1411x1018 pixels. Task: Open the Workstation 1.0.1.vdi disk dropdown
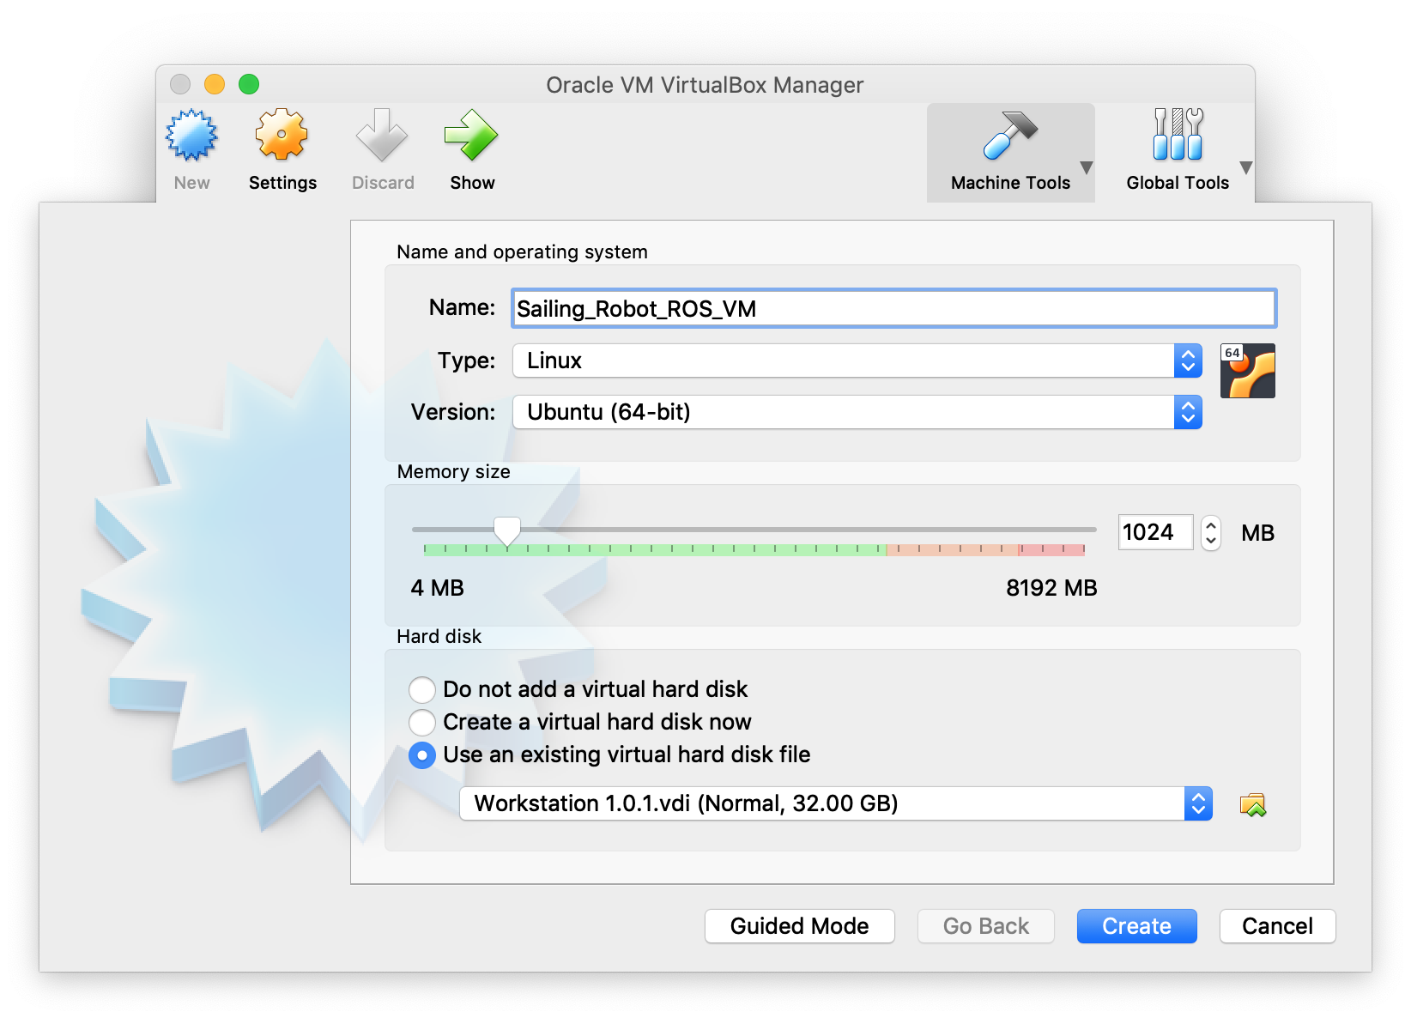click(836, 803)
